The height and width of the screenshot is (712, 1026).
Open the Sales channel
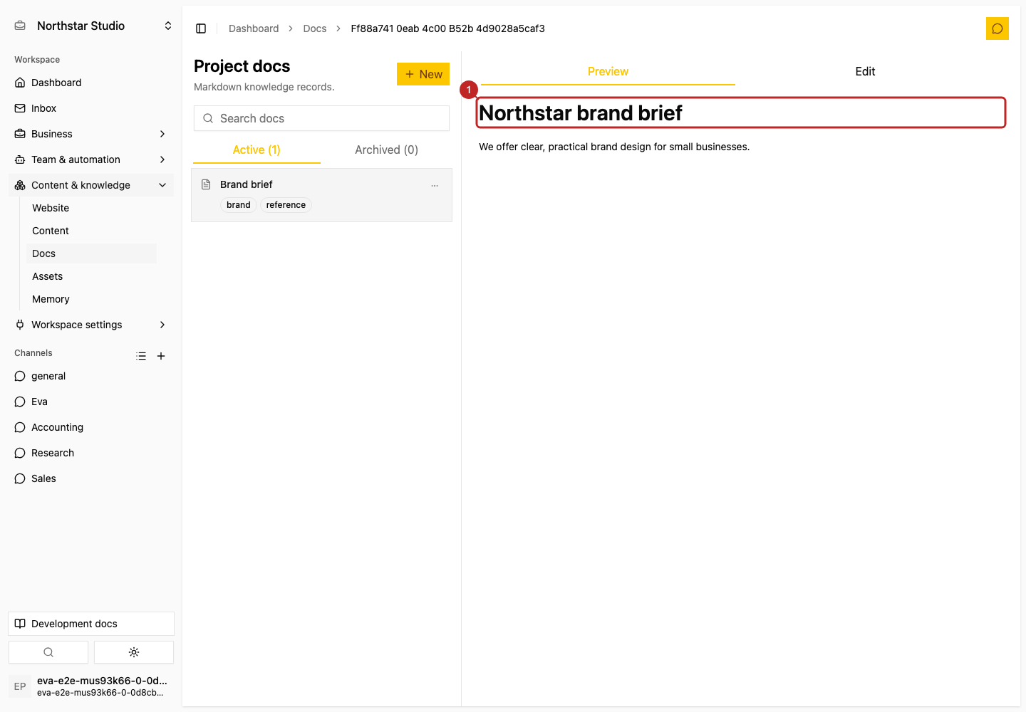(91, 478)
